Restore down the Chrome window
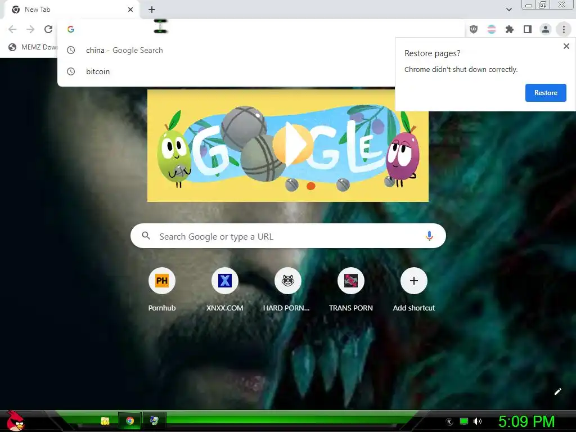The image size is (576, 432). (x=543, y=4)
